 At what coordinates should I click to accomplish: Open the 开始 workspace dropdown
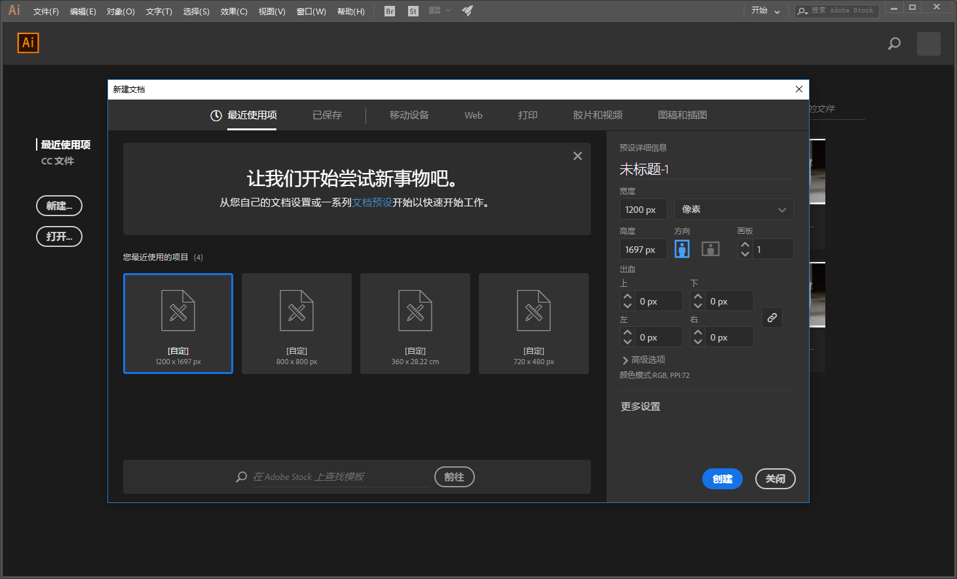(x=765, y=10)
